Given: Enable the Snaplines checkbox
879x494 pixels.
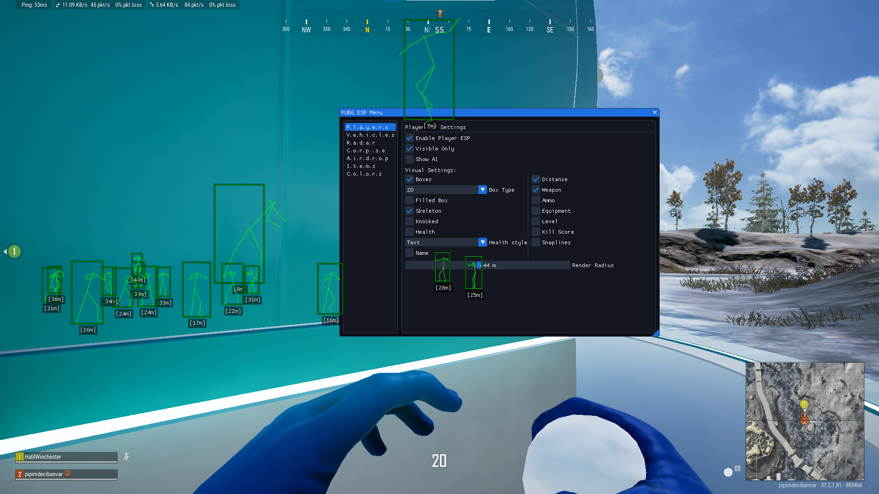Looking at the screenshot, I should click(x=536, y=242).
